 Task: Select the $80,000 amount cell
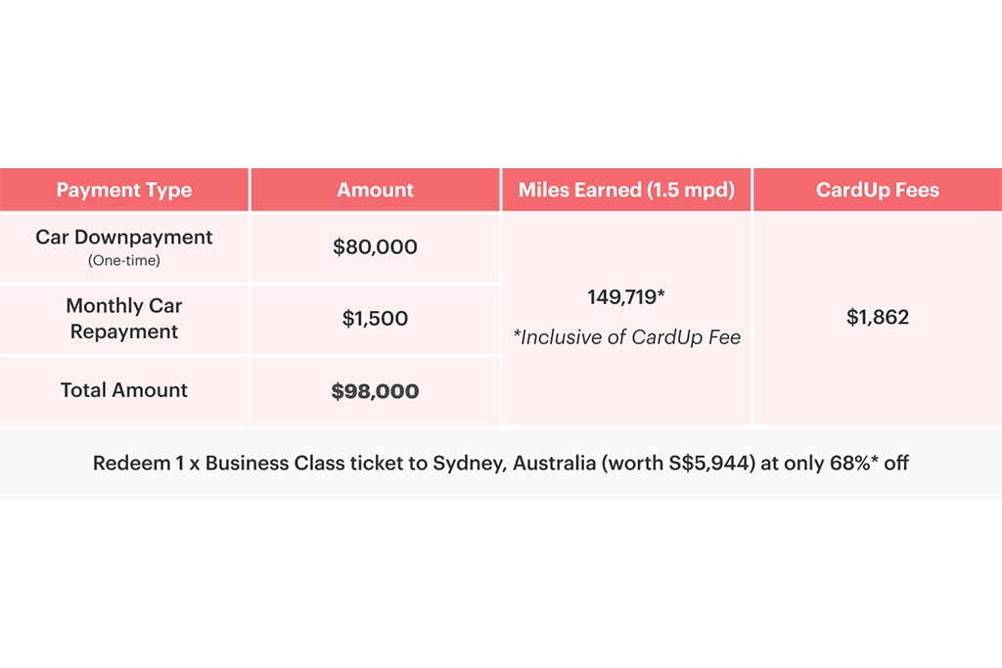tap(376, 247)
